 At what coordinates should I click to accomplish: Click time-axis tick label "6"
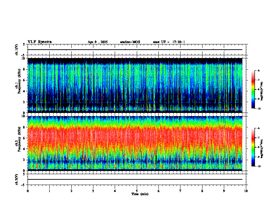159,191
